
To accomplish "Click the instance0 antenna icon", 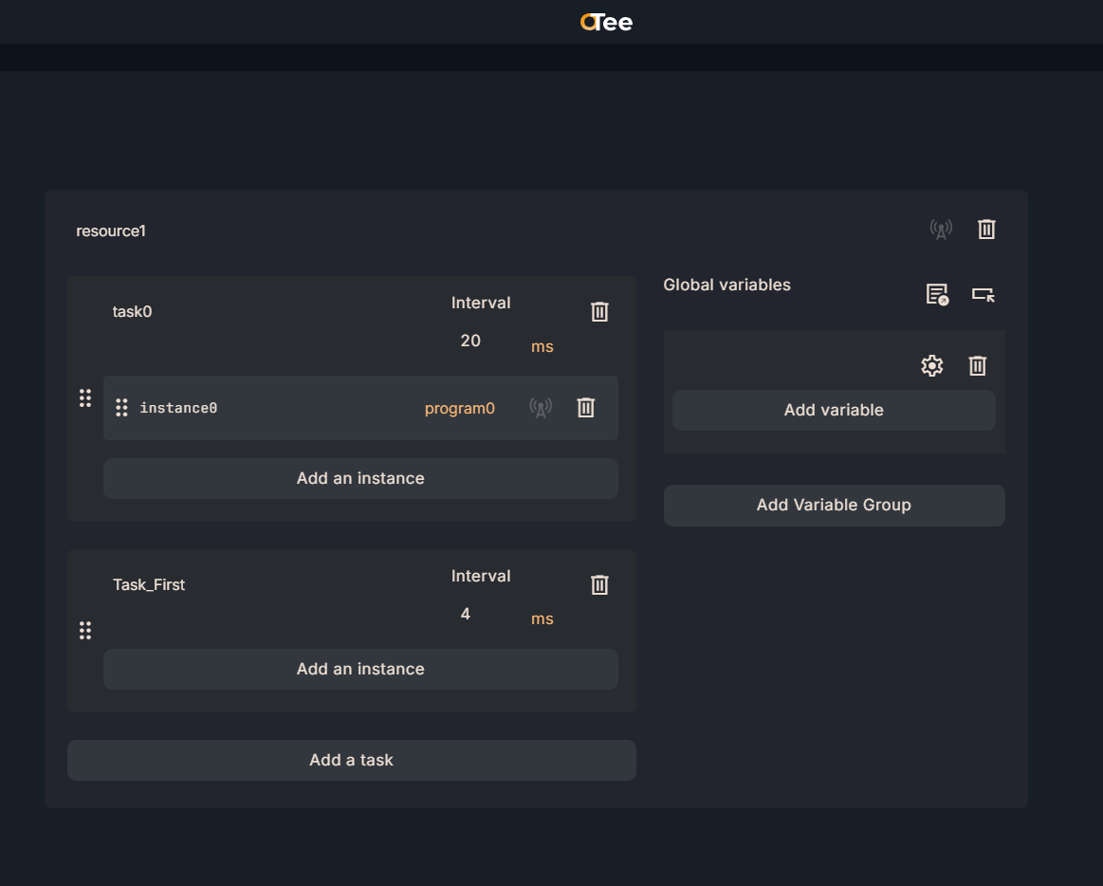I will [541, 408].
